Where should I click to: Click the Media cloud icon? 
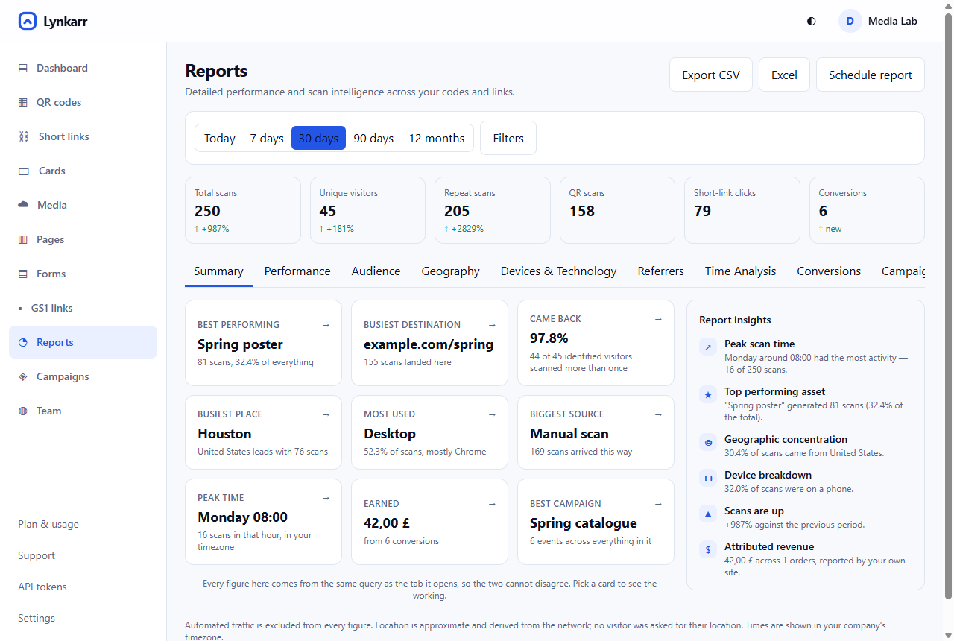point(23,205)
